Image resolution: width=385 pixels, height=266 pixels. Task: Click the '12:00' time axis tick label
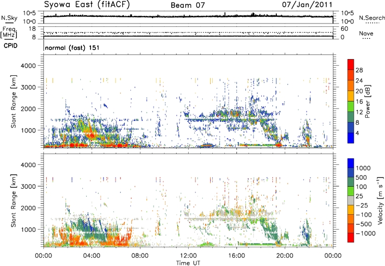click(x=188, y=256)
